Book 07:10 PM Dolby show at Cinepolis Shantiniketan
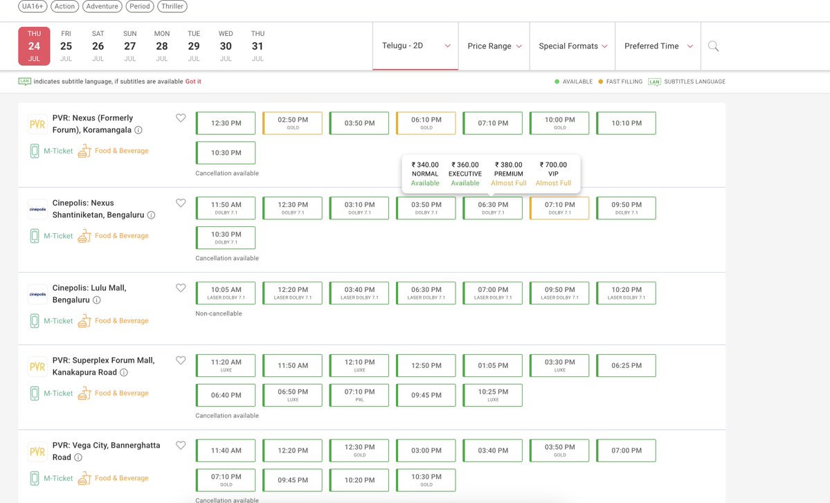The image size is (830, 503). (559, 208)
